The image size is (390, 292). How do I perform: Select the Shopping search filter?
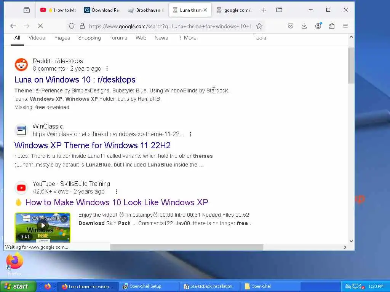click(90, 38)
